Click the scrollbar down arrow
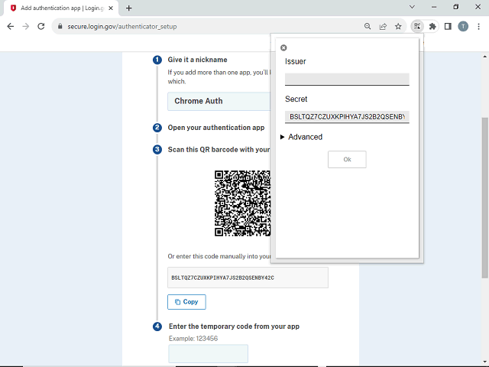This screenshot has width=489, height=367. 484,362
